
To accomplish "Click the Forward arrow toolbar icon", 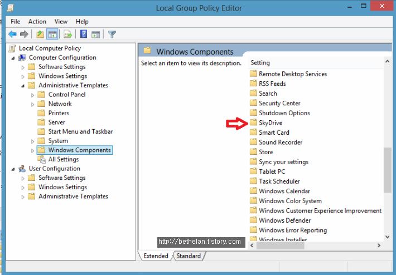I will pyautogui.click(x=24, y=34).
